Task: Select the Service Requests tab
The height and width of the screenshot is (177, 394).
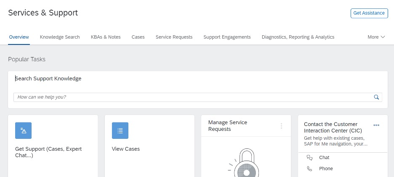Action: (174, 37)
